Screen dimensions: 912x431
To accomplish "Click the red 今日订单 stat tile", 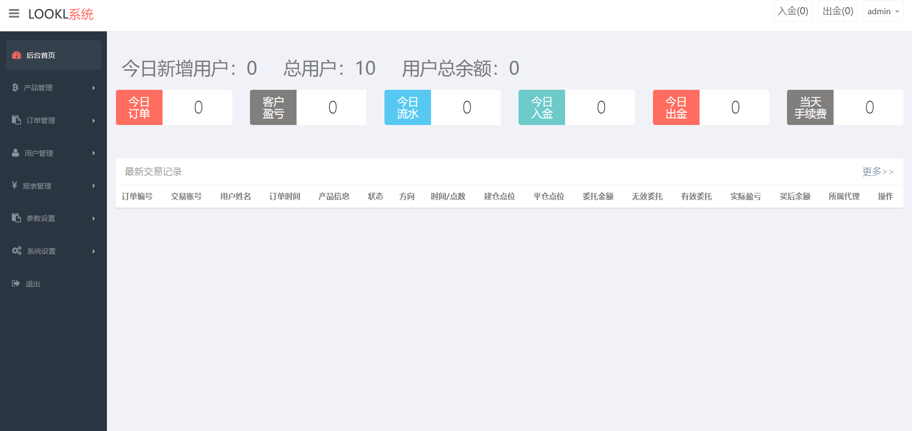I will [139, 107].
